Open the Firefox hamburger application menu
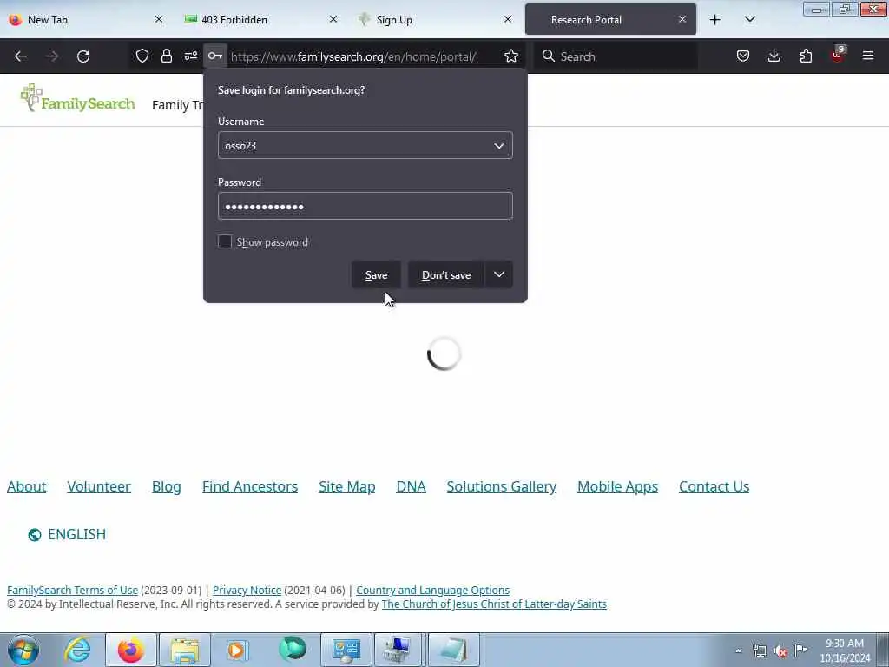This screenshot has height=667, width=889. [x=868, y=56]
